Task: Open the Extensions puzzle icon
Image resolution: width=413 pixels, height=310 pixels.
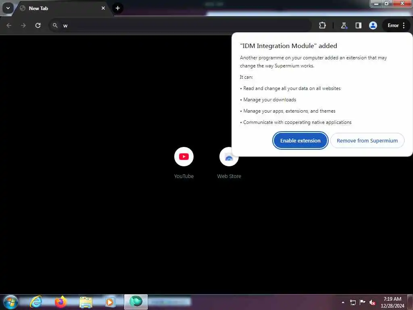Action: tap(322, 25)
